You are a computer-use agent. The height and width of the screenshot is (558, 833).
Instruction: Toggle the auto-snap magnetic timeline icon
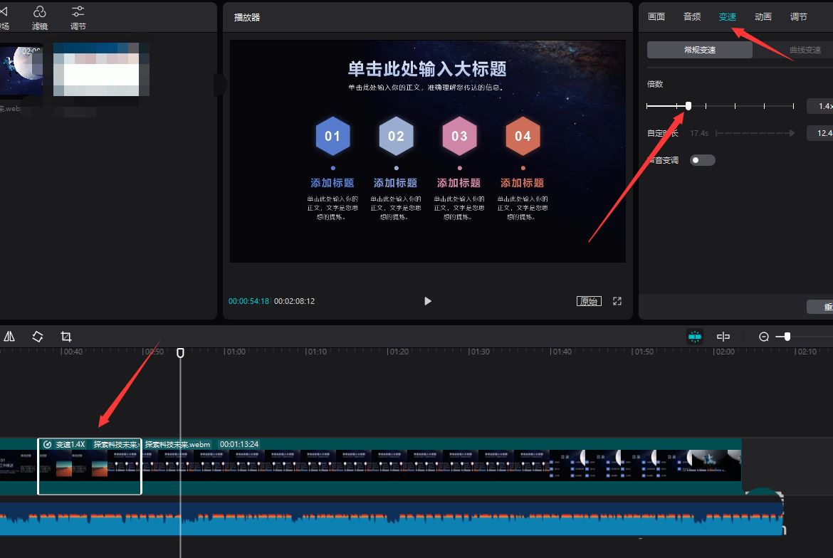(x=693, y=336)
